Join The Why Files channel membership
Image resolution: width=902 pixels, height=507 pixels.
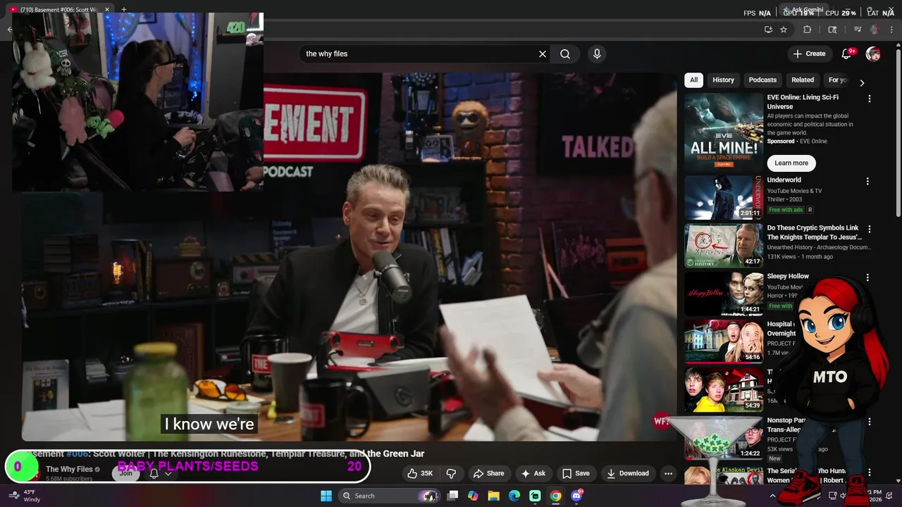(x=125, y=473)
